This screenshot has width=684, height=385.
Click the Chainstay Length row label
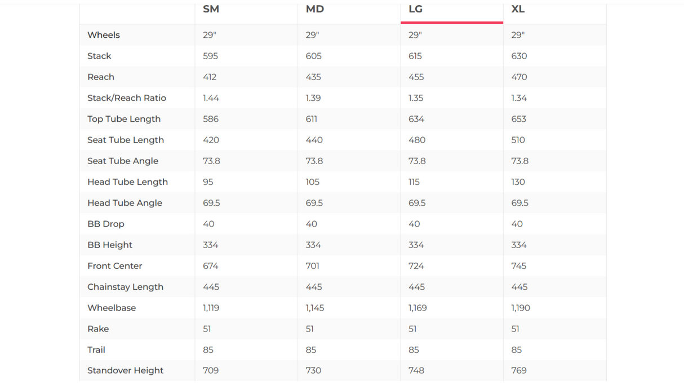125,287
